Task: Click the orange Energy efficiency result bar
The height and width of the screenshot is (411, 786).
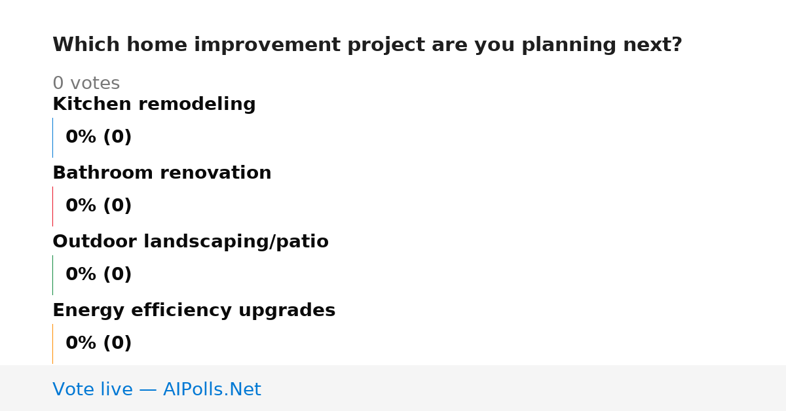Action: click(x=52, y=344)
